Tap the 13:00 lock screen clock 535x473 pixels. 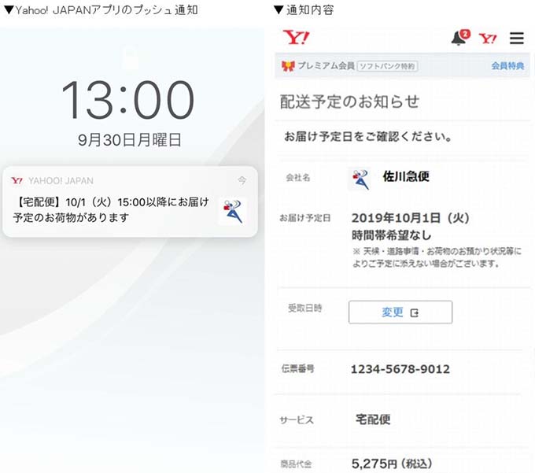tap(127, 99)
